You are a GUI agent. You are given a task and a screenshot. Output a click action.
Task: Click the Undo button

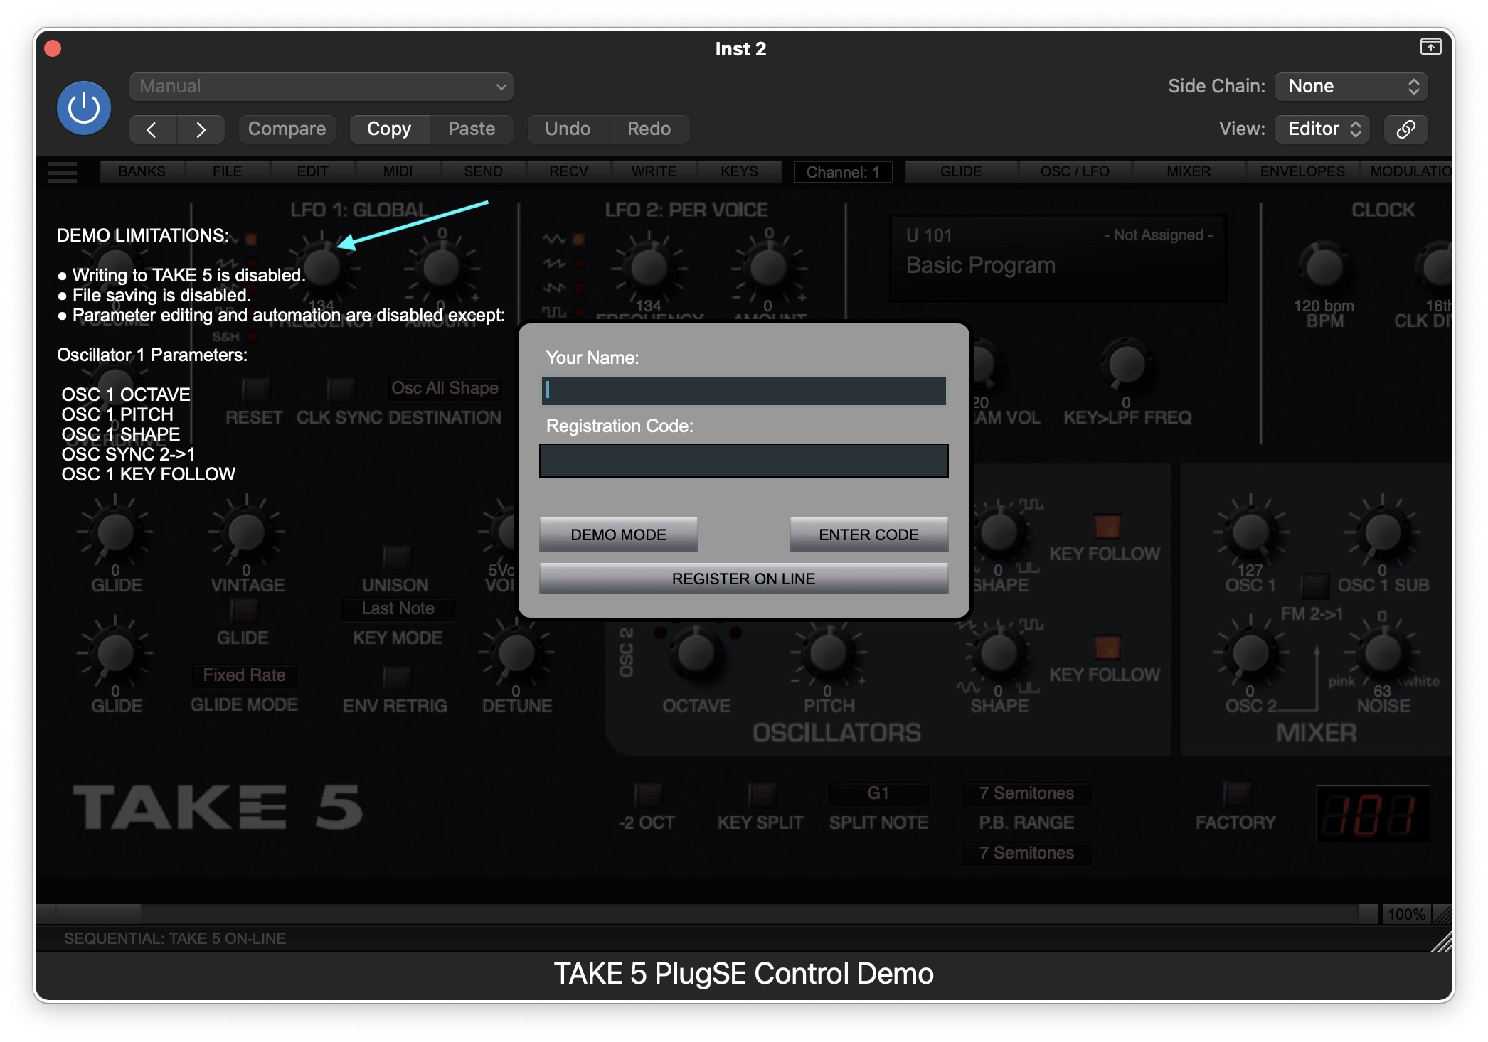coord(568,129)
